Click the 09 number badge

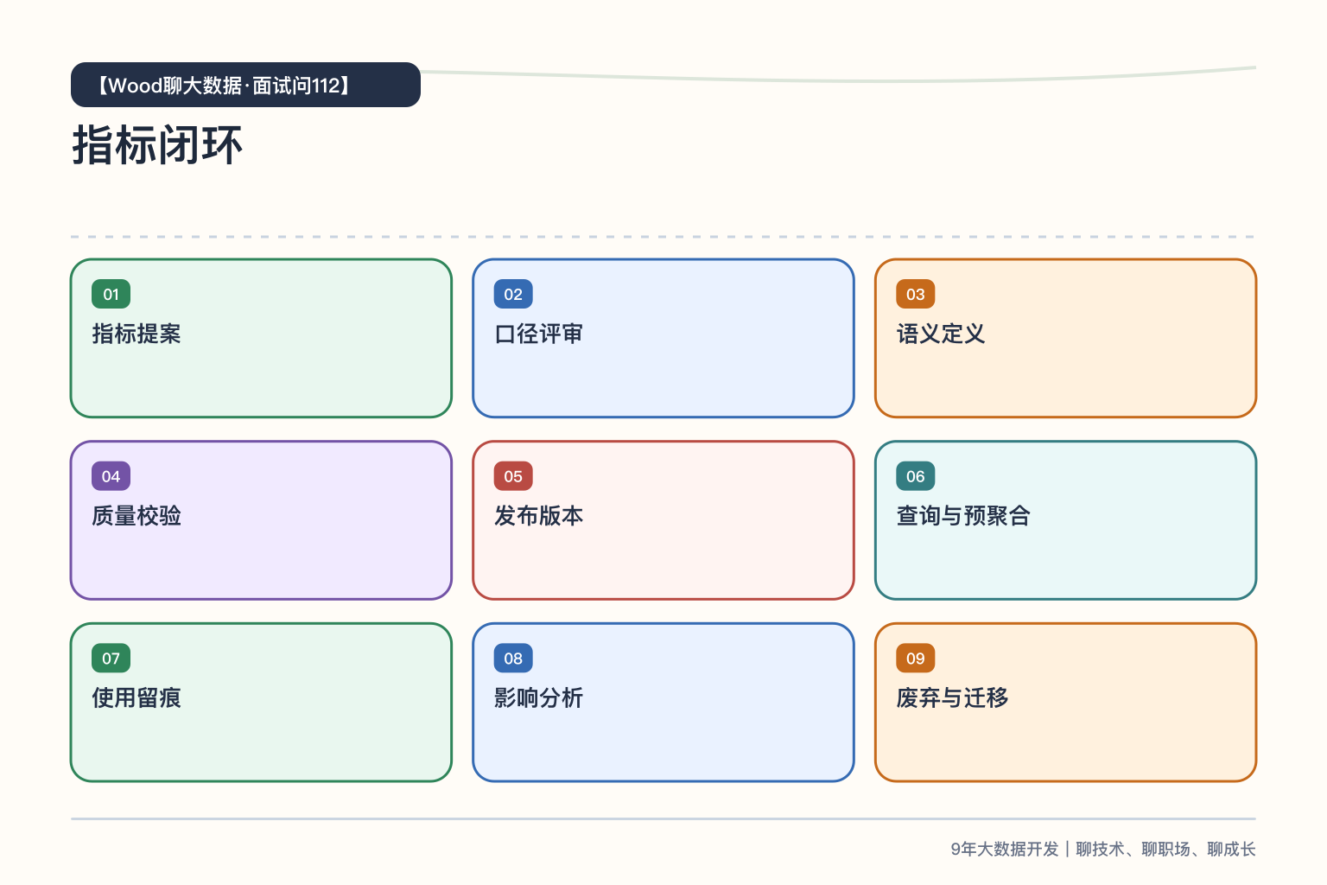(916, 659)
